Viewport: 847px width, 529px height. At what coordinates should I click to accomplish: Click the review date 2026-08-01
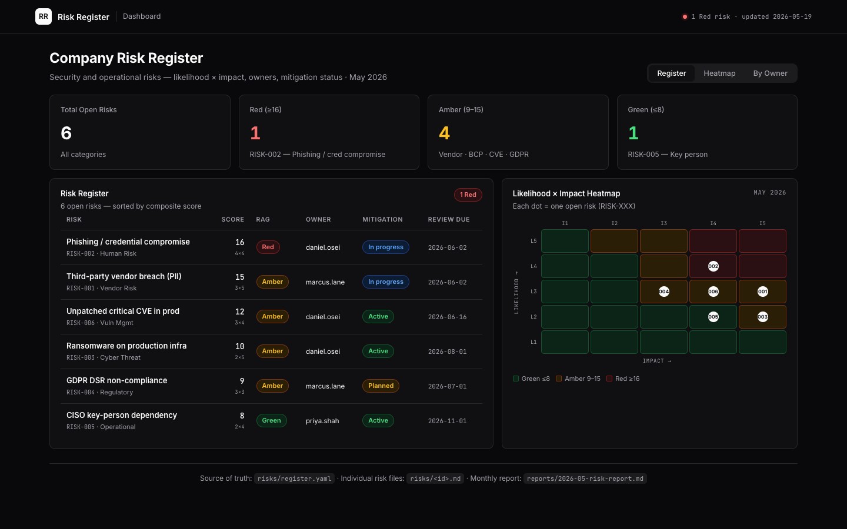(x=447, y=351)
